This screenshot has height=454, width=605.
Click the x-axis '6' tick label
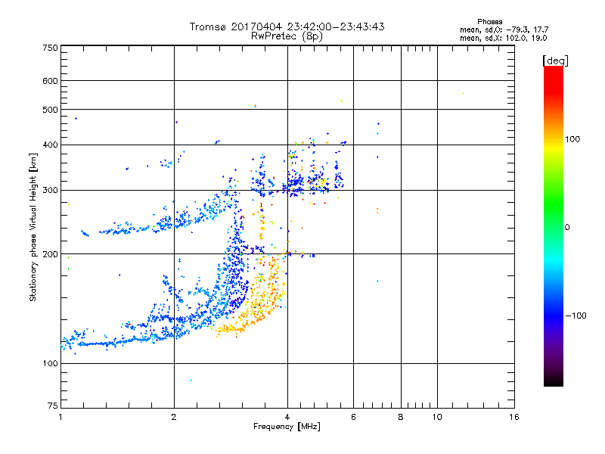point(353,417)
